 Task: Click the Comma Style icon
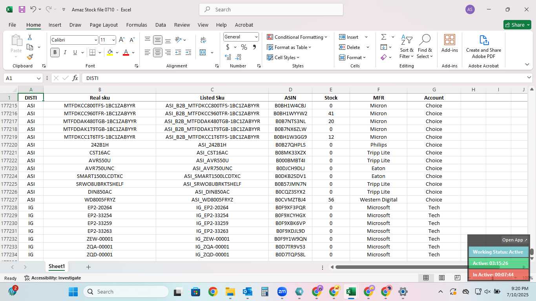[254, 47]
